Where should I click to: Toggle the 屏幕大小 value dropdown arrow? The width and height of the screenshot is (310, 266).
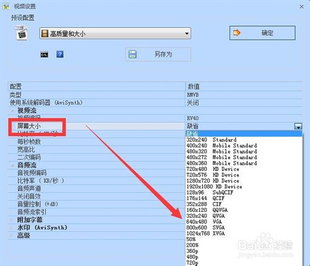[298, 126]
